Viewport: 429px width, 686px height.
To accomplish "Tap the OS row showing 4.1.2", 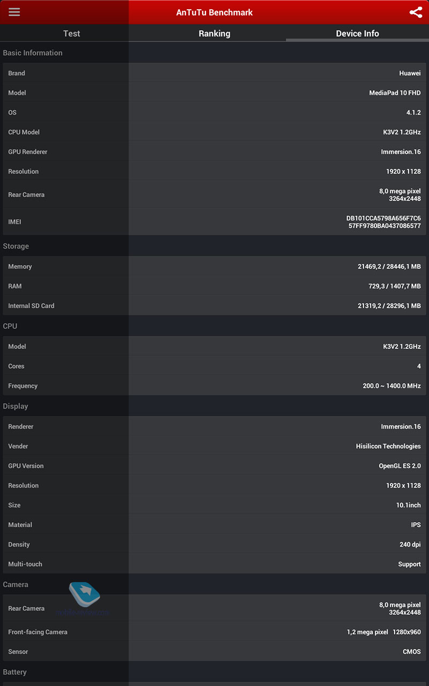I will 214,113.
